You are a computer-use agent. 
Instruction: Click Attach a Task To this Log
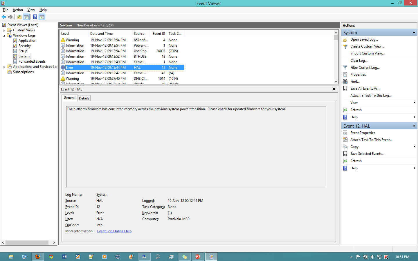point(371,95)
